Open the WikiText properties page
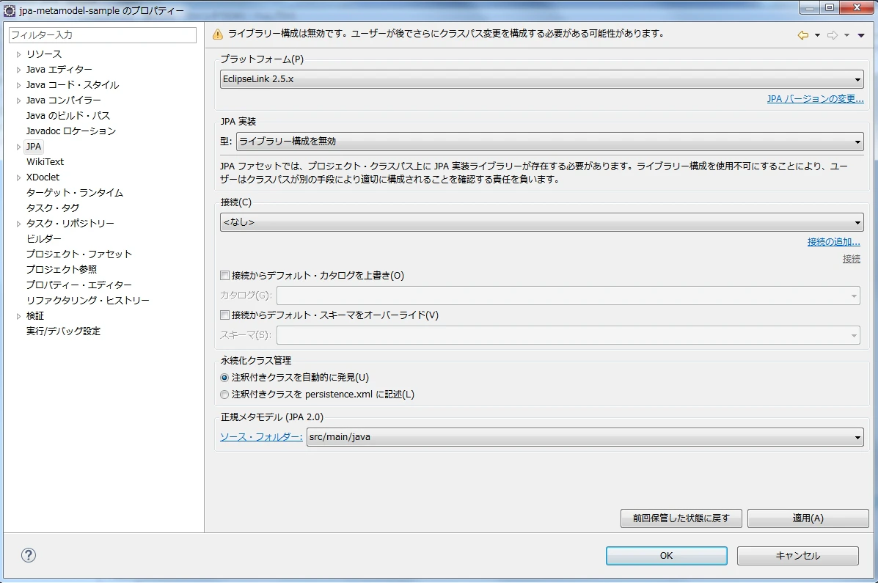This screenshot has height=583, width=878. click(45, 162)
